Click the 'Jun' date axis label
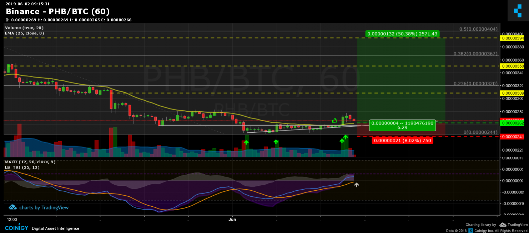Image resolution: width=529 pixels, height=233 pixels. [x=233, y=219]
